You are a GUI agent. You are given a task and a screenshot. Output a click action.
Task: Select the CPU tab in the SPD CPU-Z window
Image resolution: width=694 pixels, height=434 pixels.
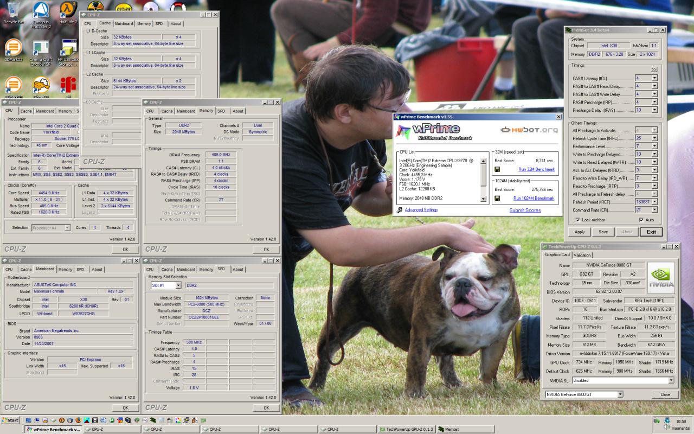point(150,269)
